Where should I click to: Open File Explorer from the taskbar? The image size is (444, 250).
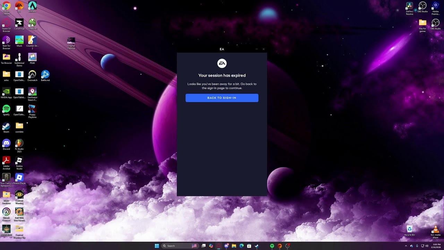pos(234,246)
